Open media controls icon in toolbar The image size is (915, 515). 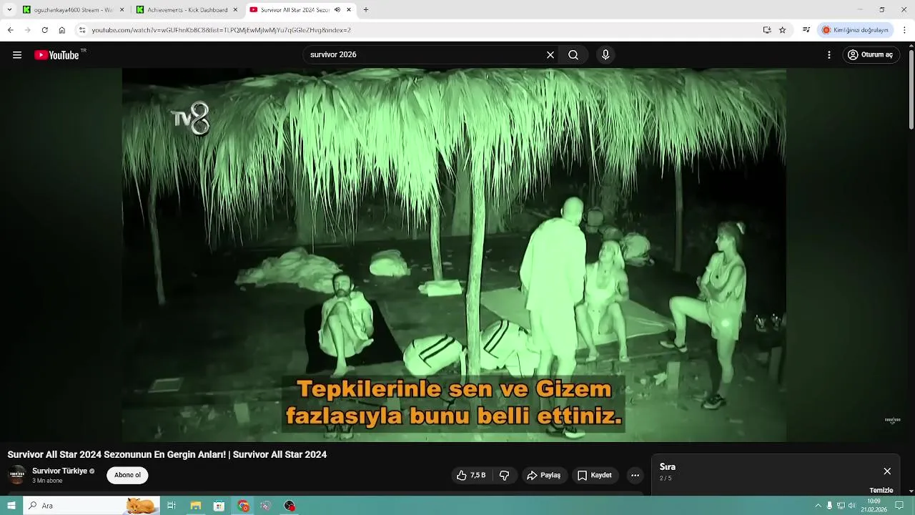806,30
